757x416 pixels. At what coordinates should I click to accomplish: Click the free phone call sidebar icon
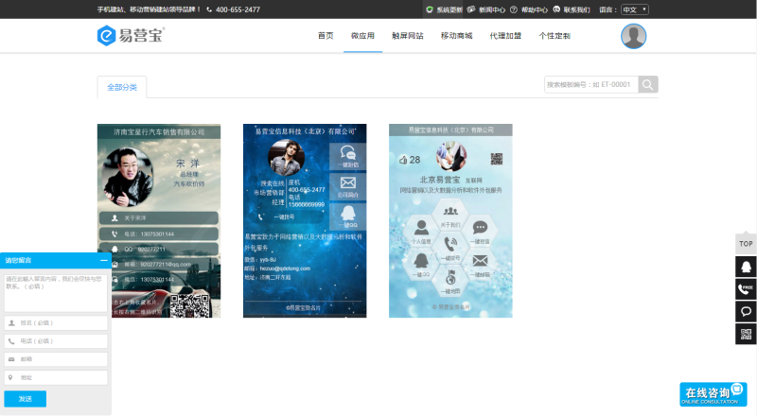746,289
